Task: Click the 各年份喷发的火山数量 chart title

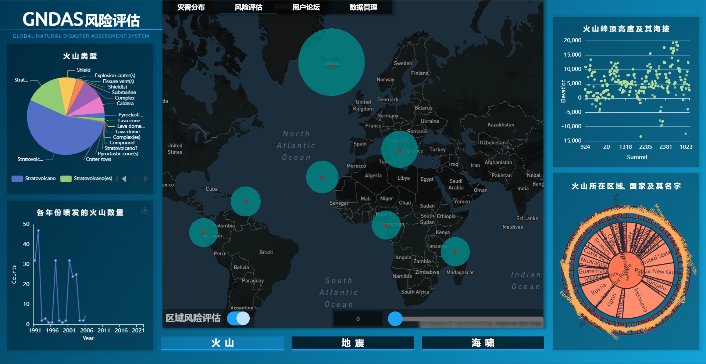Action: (x=80, y=213)
